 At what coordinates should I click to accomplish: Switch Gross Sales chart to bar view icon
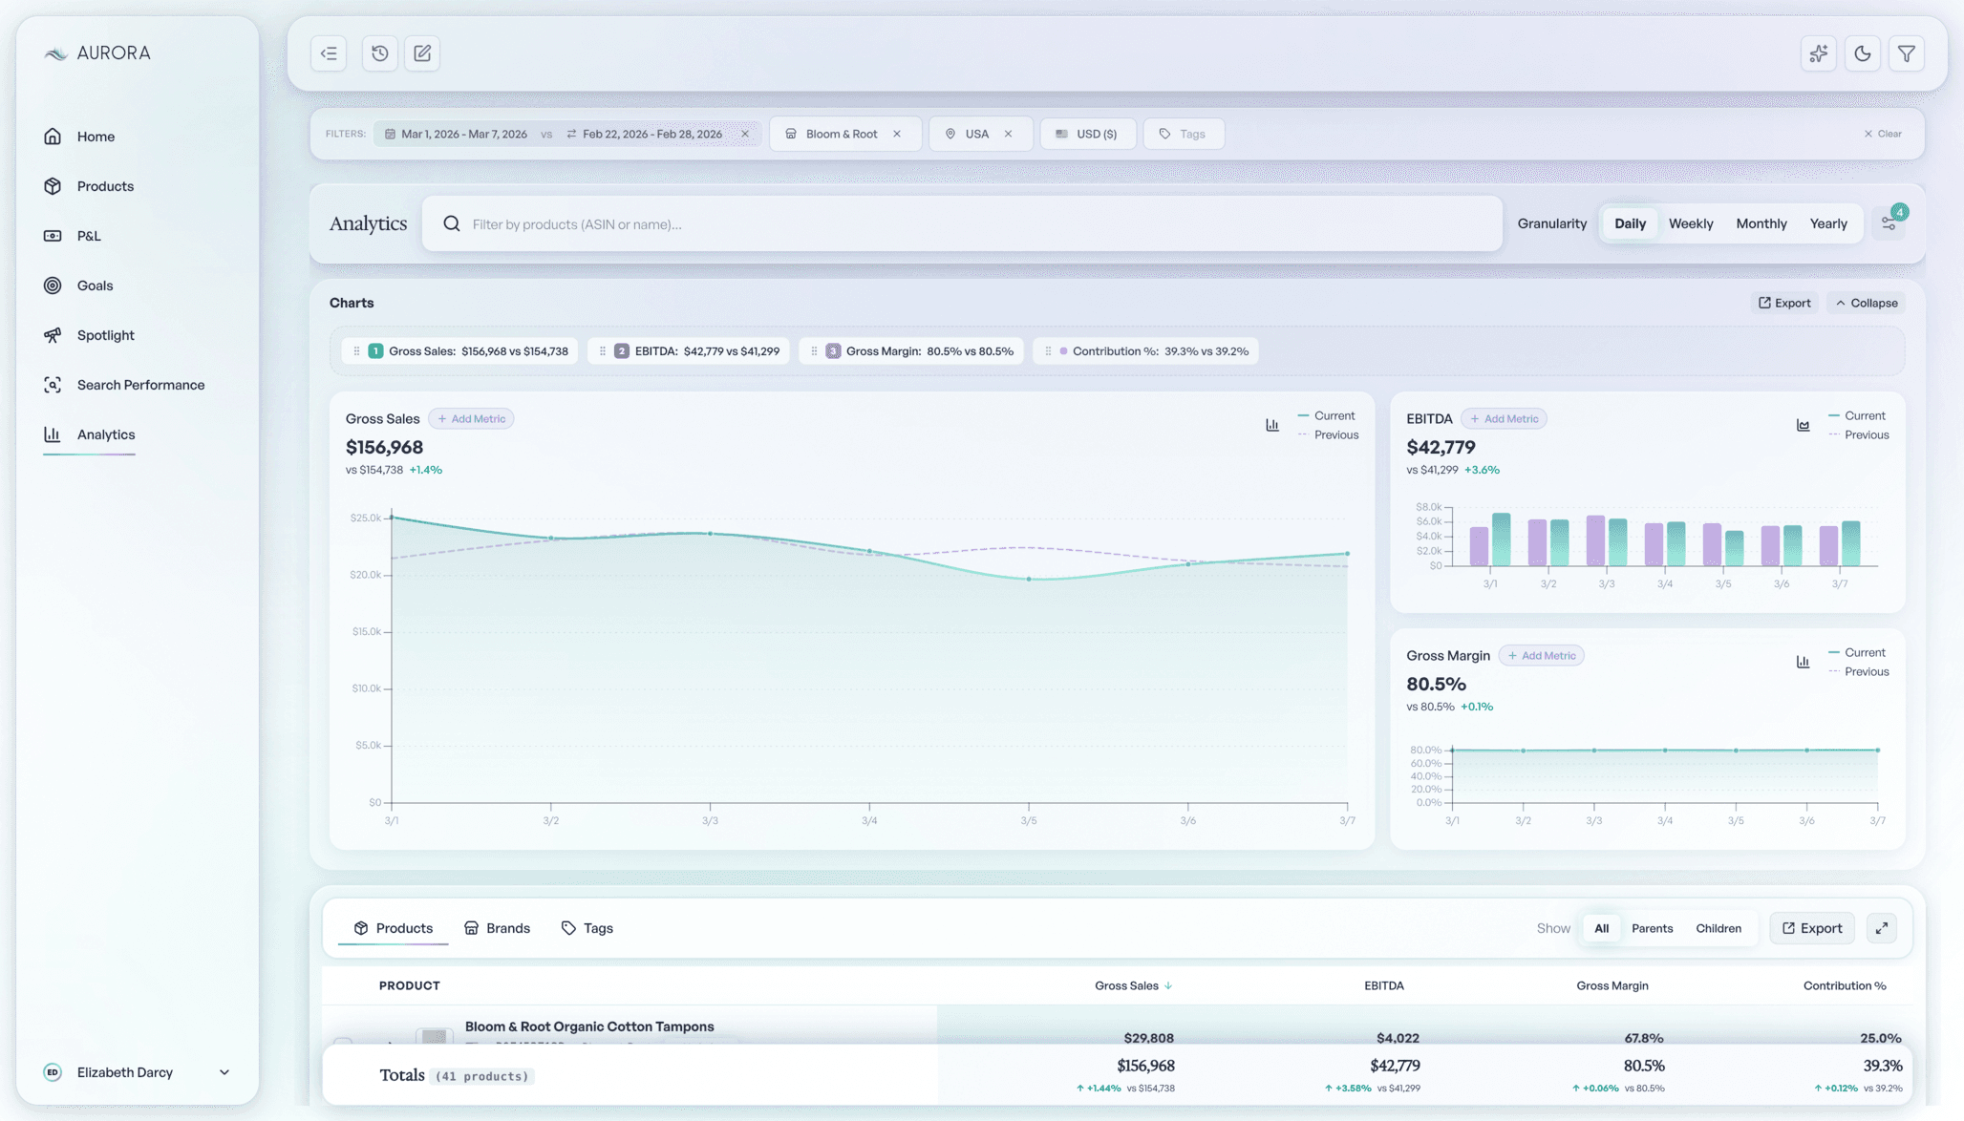coord(1271,424)
